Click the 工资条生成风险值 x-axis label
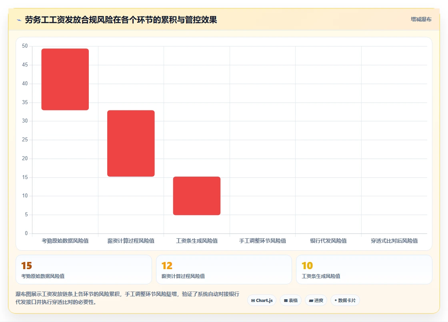This screenshot has height=322, width=448. pos(196,241)
